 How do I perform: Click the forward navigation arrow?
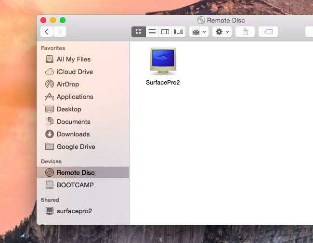(60, 32)
